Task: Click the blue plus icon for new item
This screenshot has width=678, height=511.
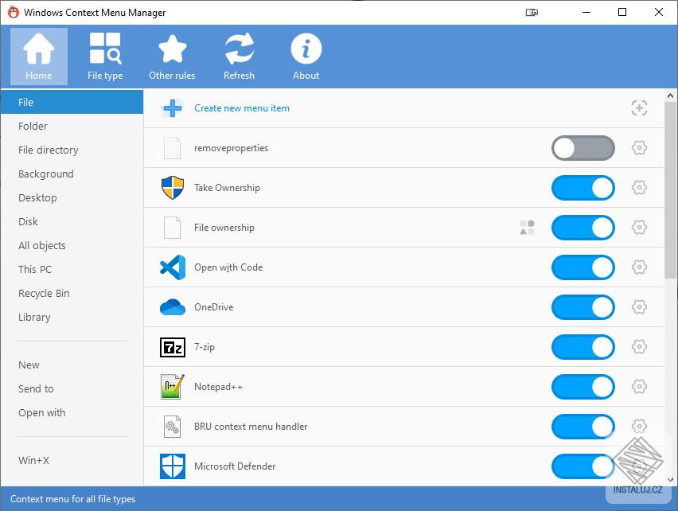Action: click(x=173, y=108)
